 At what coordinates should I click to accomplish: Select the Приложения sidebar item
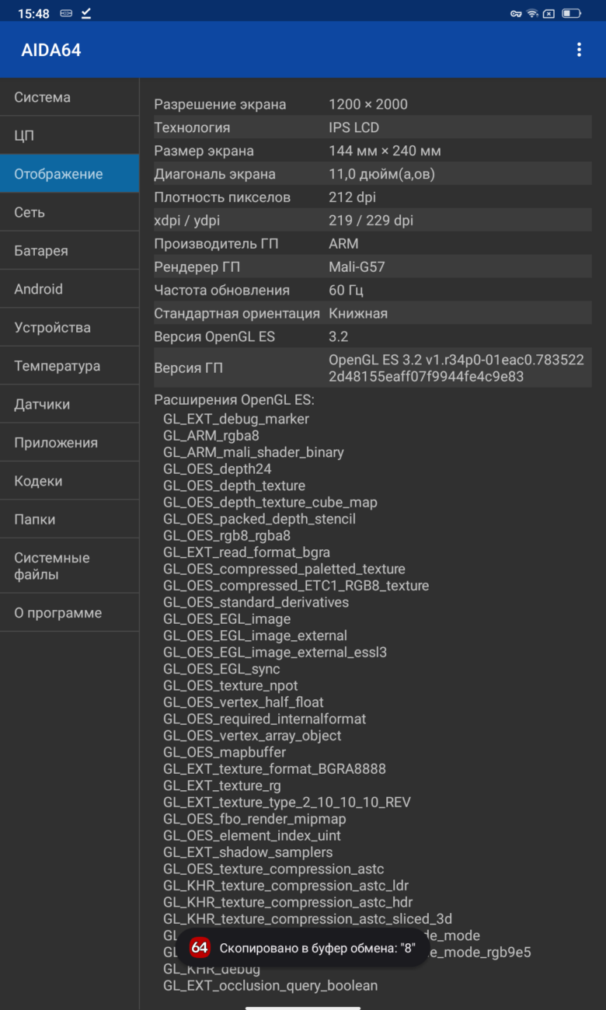[70, 443]
